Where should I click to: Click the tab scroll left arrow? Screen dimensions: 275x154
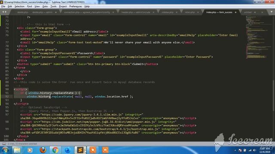pyautogui.click(x=3, y=12)
